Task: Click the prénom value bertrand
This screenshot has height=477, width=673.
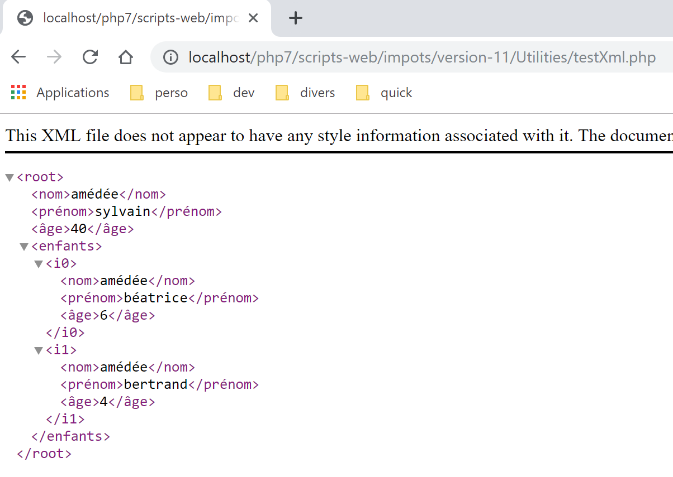Action: [x=155, y=384]
